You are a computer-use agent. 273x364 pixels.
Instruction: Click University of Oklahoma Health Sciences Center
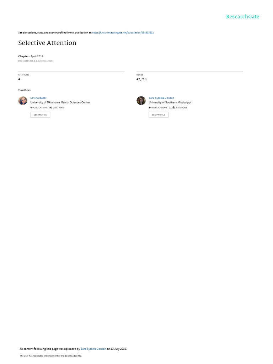click(x=60, y=102)
